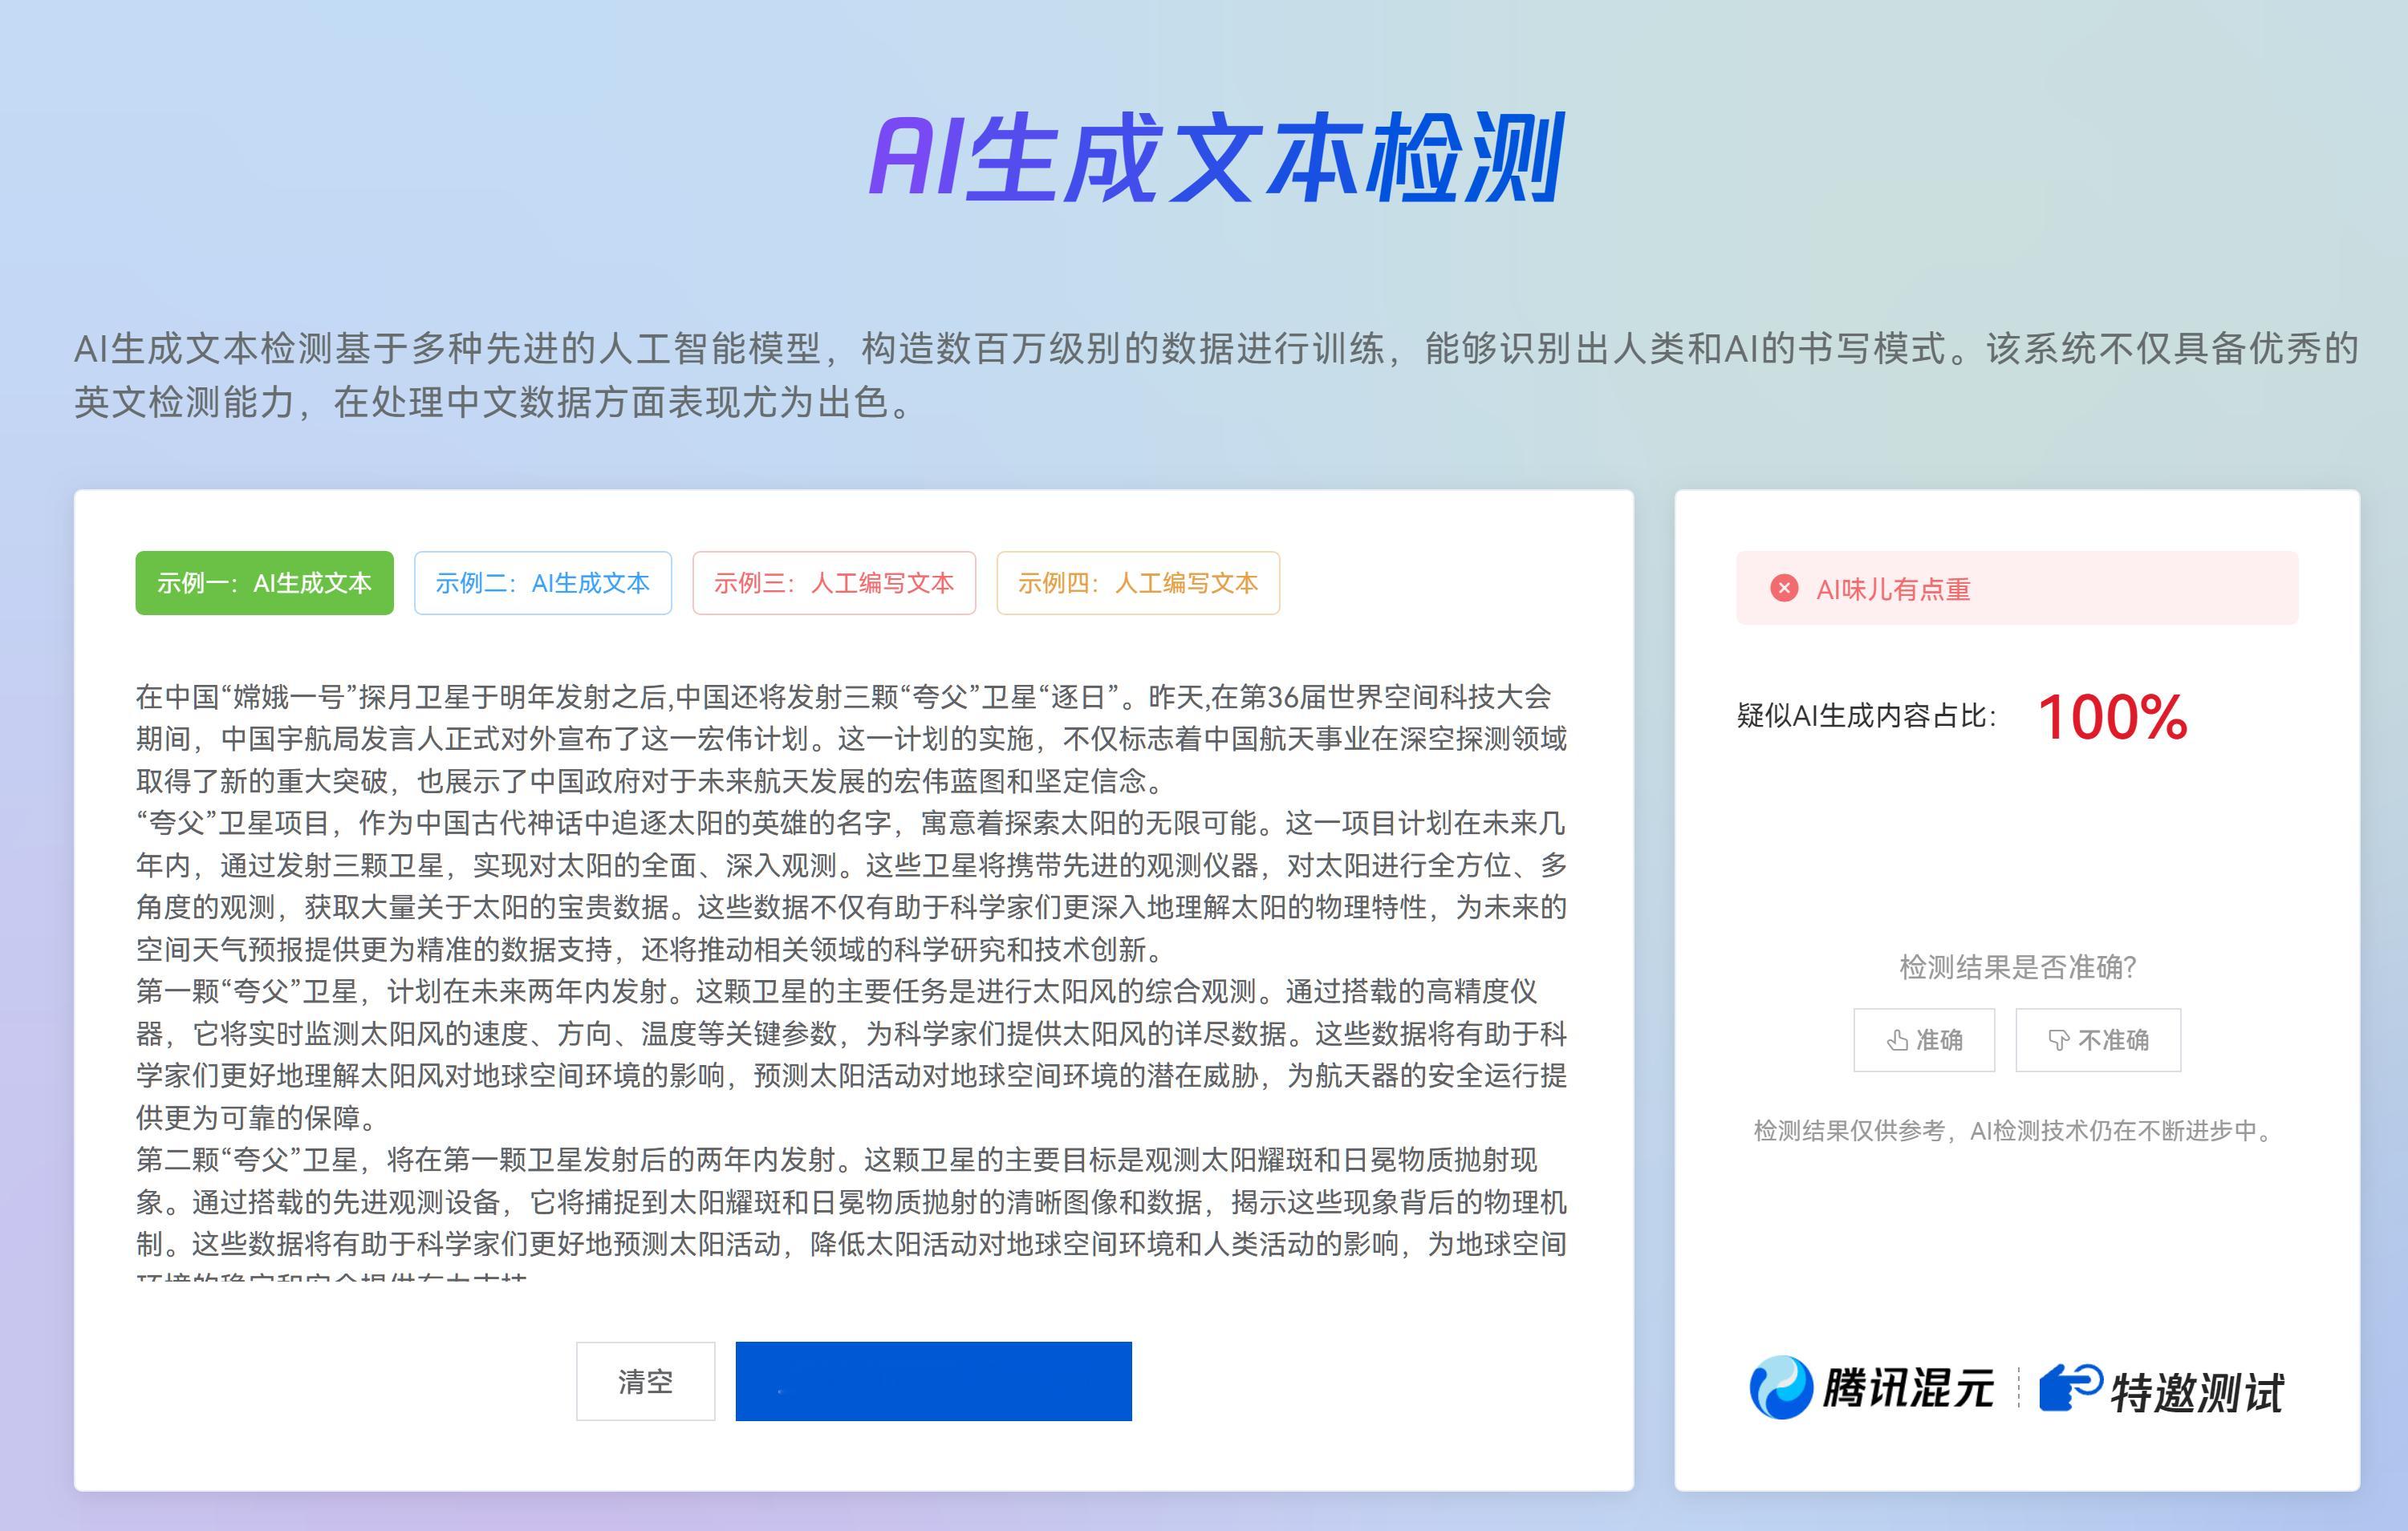2408x1531 pixels.
Task: Click inside the text input area
Action: point(852,979)
